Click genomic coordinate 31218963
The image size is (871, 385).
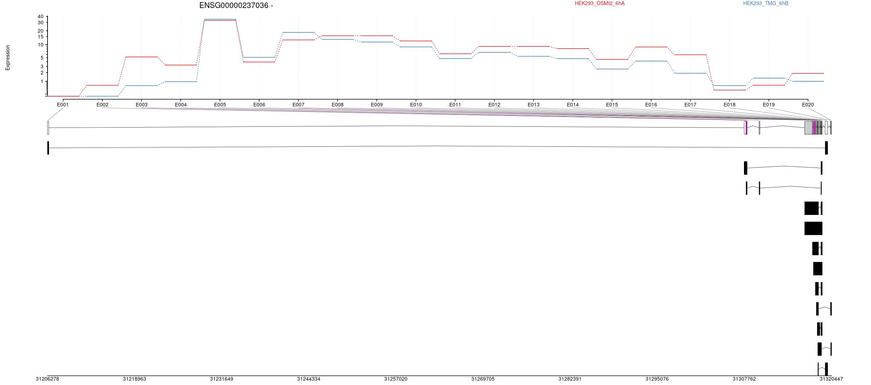coord(135,379)
